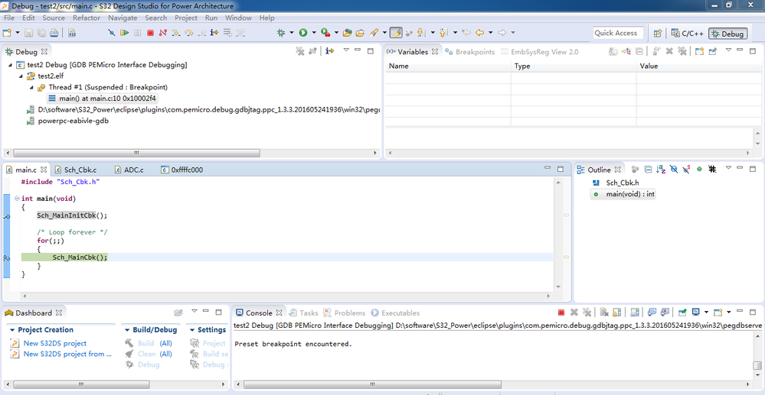The width and height of the screenshot is (765, 395).
Task: Open the Refactor menu
Action: coord(87,18)
